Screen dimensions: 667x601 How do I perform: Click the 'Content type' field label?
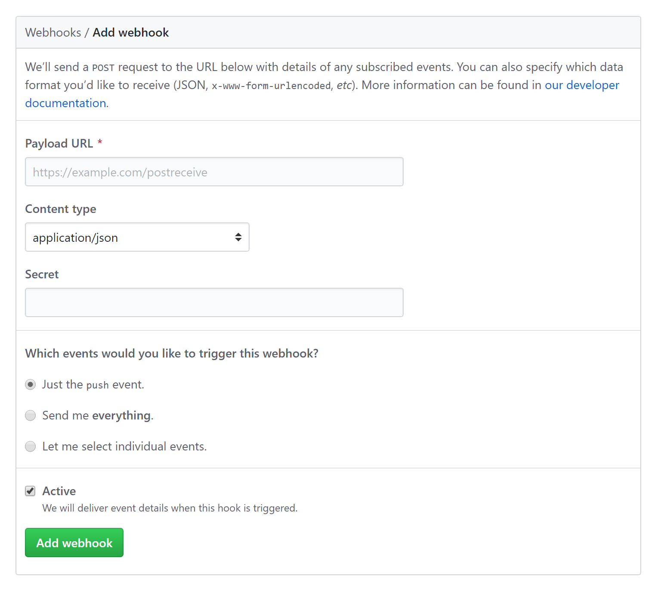coord(61,209)
